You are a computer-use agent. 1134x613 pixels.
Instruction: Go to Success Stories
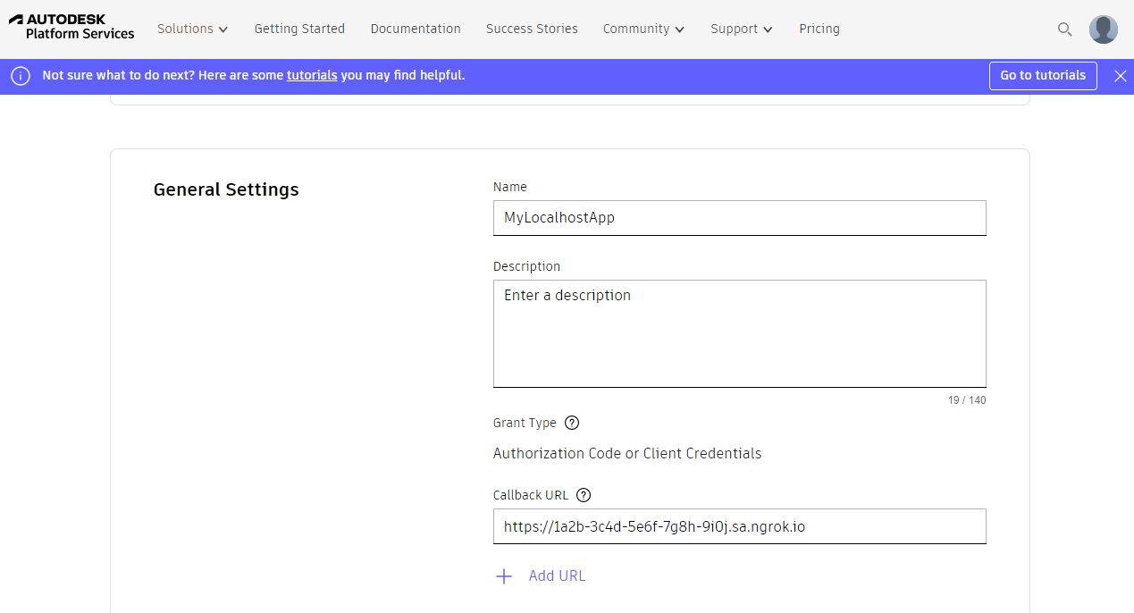pyautogui.click(x=532, y=29)
